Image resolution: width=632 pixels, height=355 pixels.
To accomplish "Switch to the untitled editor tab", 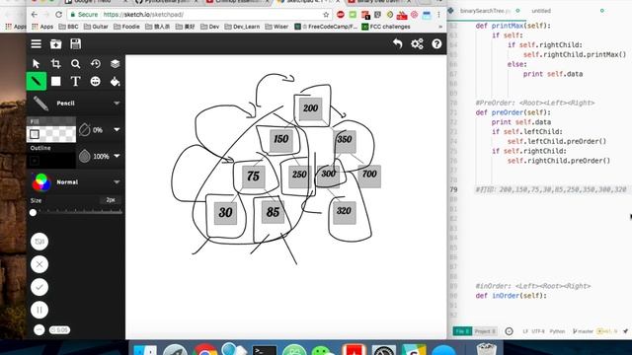I will pyautogui.click(x=541, y=11).
